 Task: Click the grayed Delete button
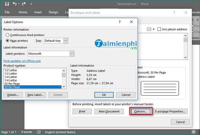click(58, 95)
